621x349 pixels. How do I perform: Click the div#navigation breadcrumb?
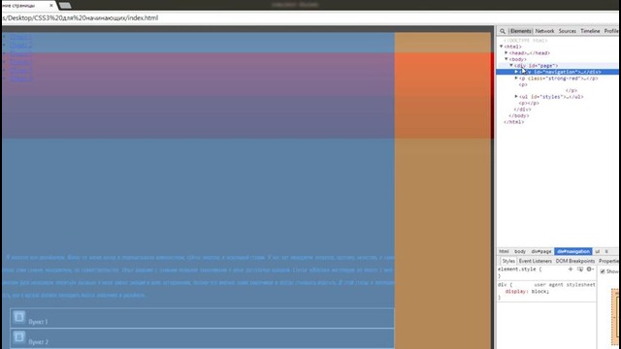coord(573,252)
